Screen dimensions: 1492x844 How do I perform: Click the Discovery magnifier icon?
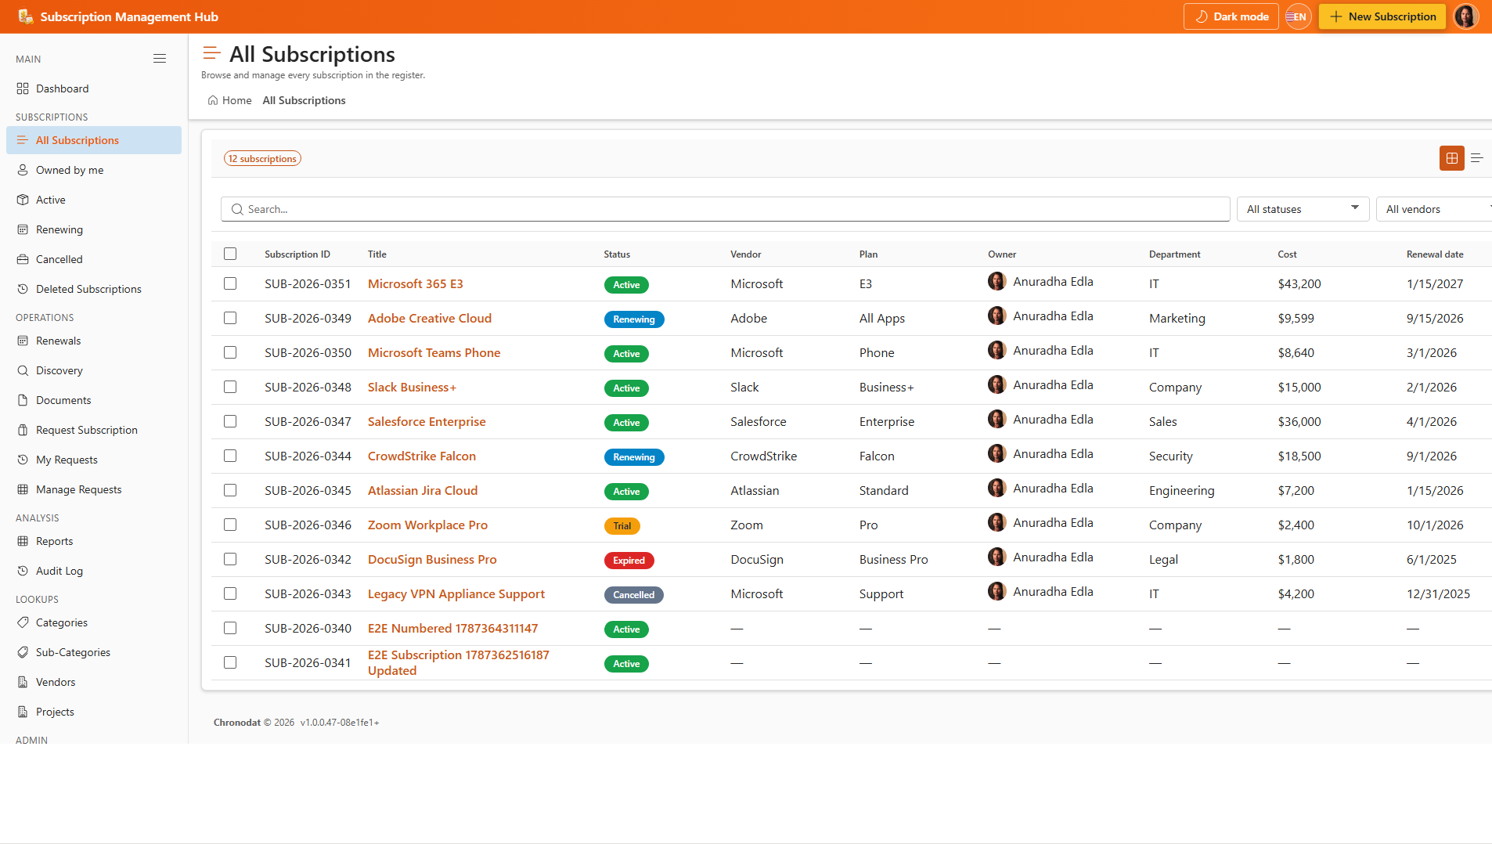pyautogui.click(x=23, y=370)
